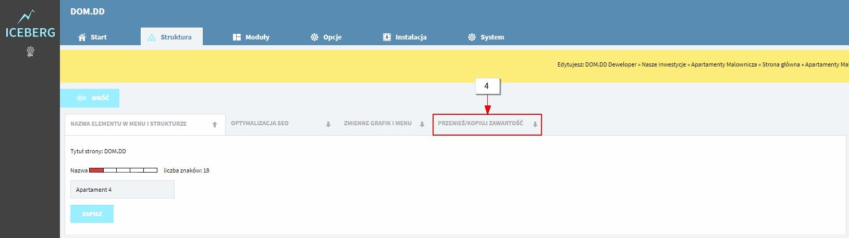Open Optymalizacja SEO section
Viewport: 849px width, 238px height.
click(281, 124)
